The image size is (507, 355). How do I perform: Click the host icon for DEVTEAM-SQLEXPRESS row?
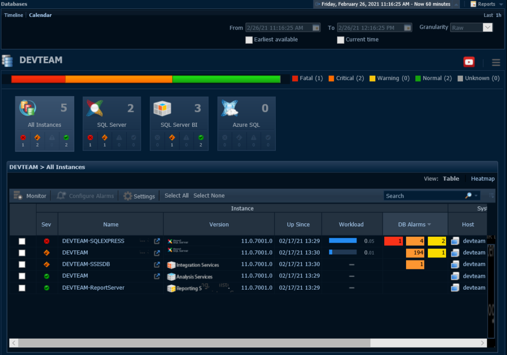tap(455, 241)
